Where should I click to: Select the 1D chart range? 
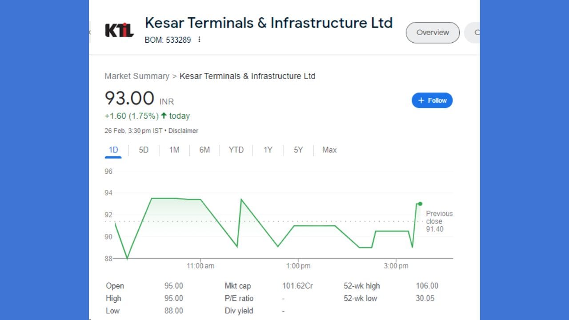[x=113, y=150]
